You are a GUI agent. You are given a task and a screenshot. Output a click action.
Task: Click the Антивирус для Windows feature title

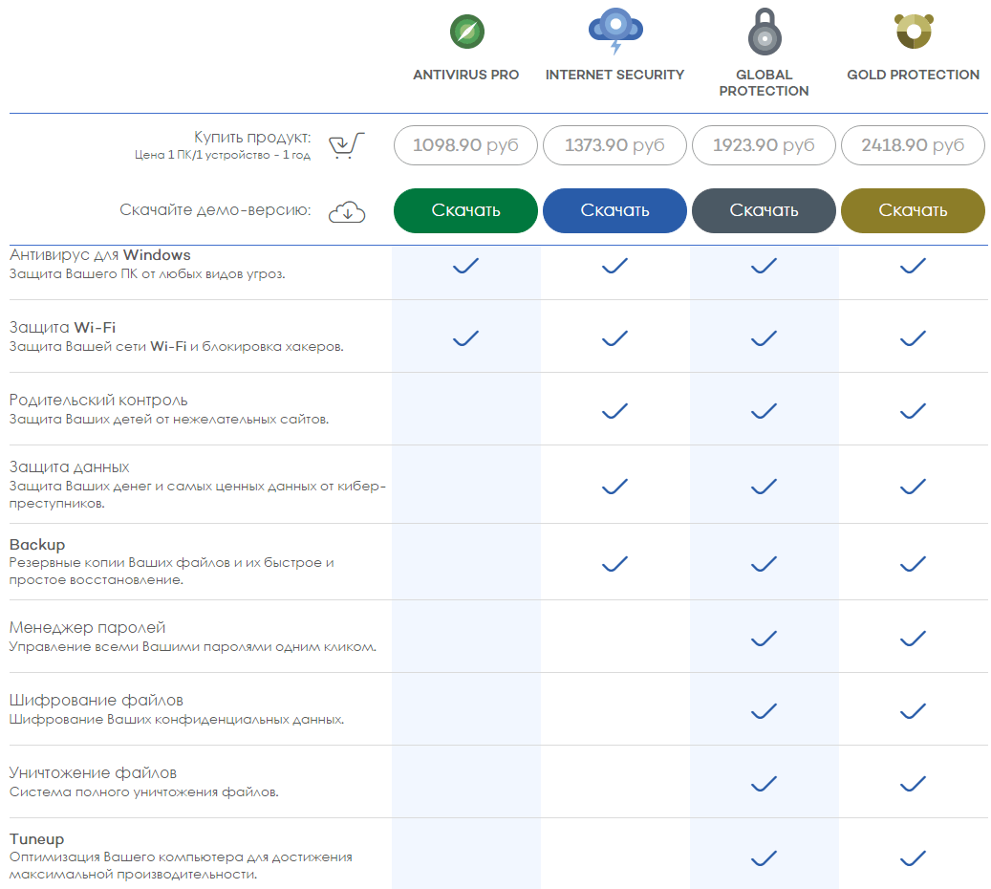[x=99, y=255]
